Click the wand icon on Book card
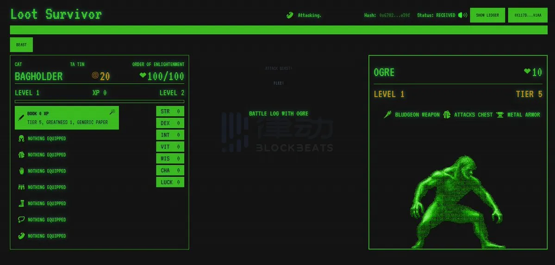The width and height of the screenshot is (555, 265). [112, 112]
